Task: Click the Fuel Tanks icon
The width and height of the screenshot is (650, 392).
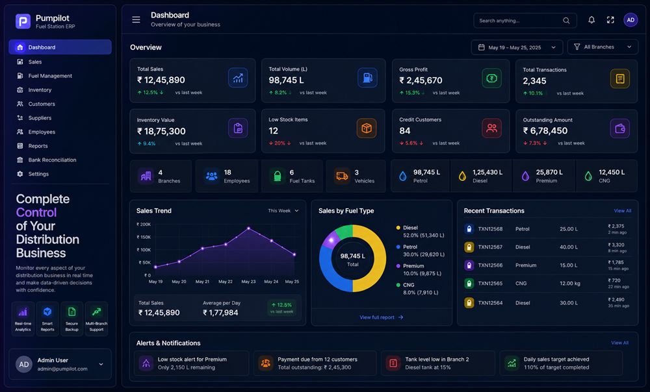Action: tap(278, 177)
